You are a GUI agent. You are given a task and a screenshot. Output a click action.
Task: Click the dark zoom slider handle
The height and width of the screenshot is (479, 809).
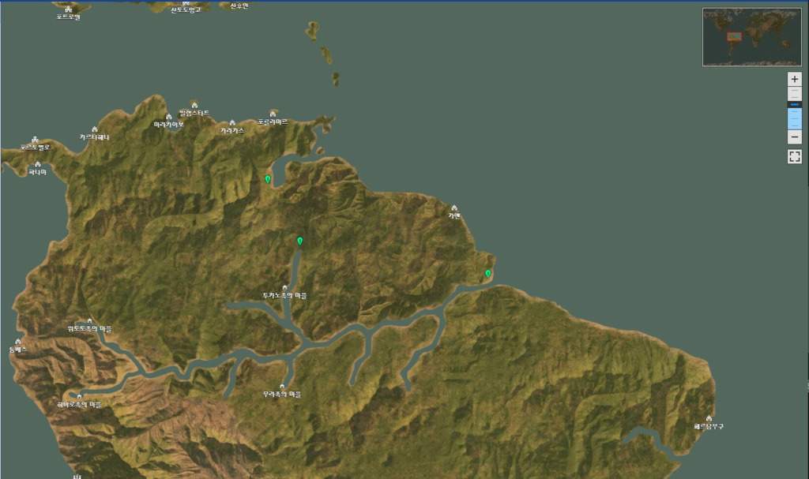(795, 105)
